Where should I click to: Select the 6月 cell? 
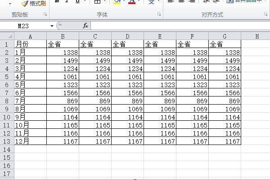pyautogui.click(x=30, y=92)
